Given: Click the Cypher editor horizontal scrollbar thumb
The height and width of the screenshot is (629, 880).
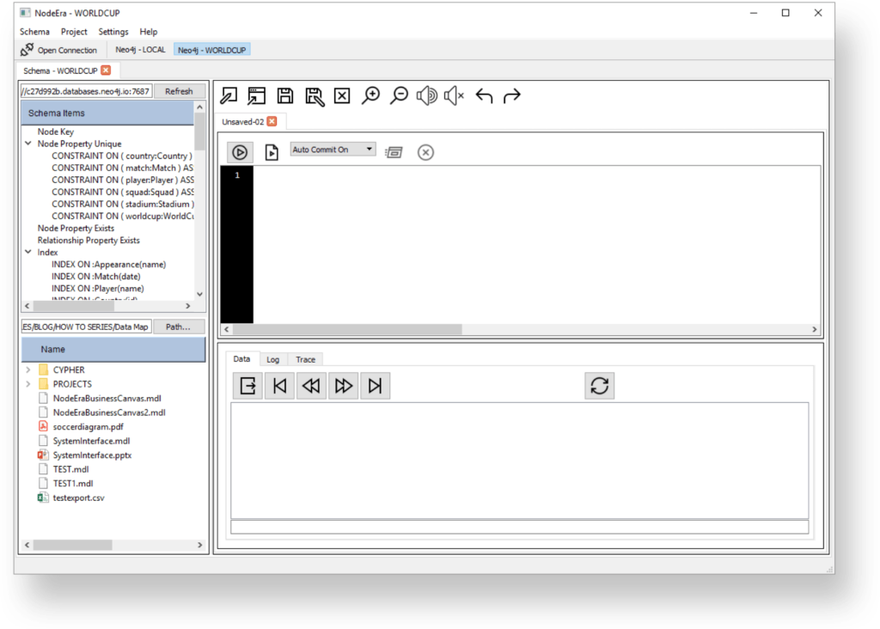Looking at the screenshot, I should (347, 329).
